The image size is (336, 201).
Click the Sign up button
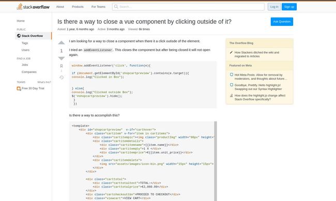click(289, 7)
